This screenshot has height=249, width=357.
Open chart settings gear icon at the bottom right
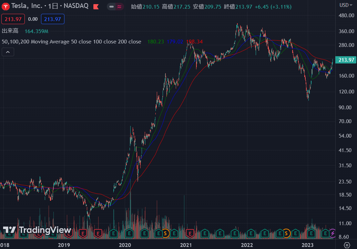[347, 245]
